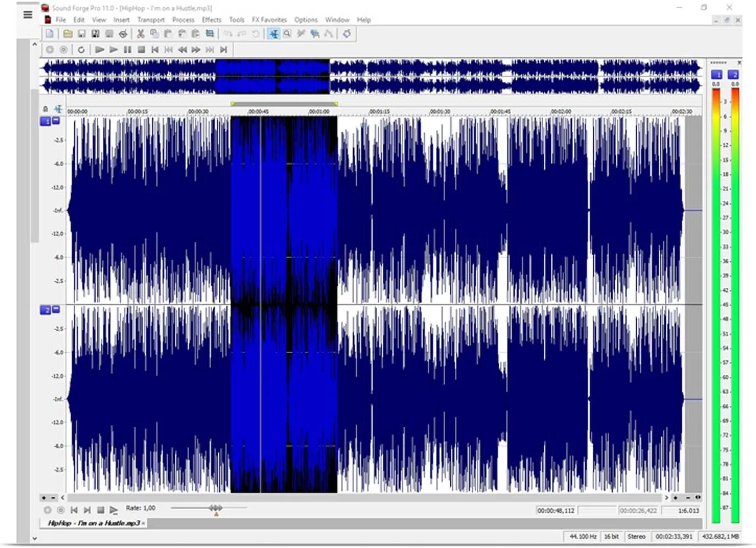Click the Cut icon on the toolbar

point(140,34)
